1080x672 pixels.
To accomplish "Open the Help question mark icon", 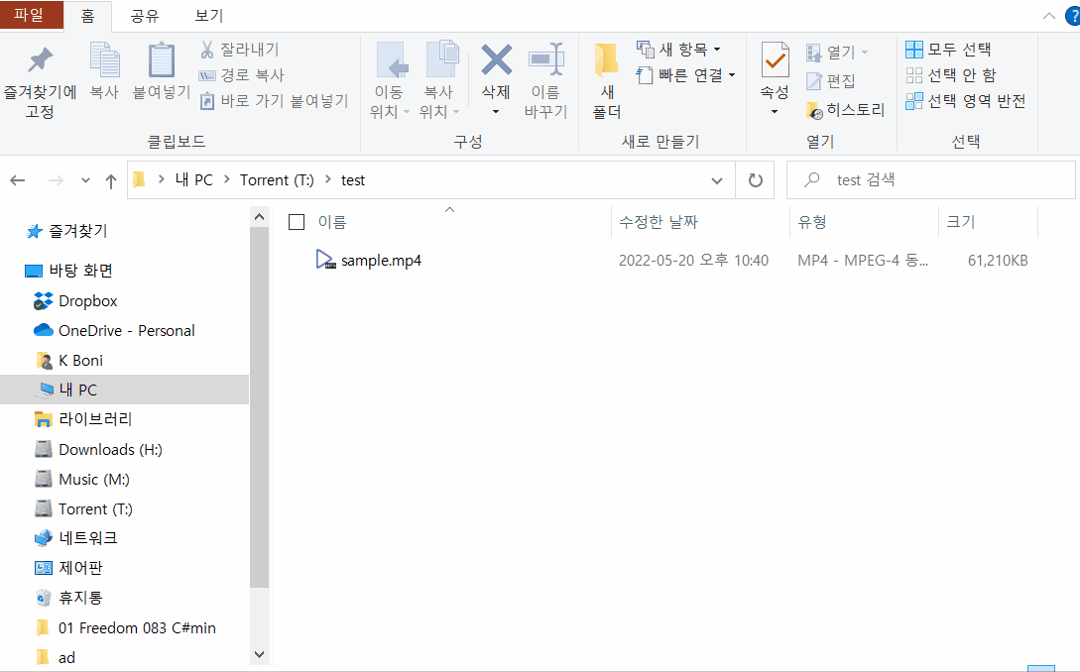I will click(1073, 16).
